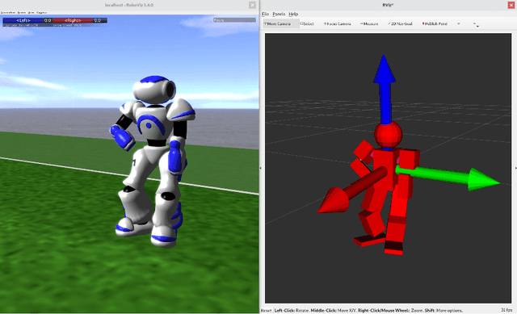Click the red Right team score label
The height and width of the screenshot is (314, 517).
(x=73, y=20)
